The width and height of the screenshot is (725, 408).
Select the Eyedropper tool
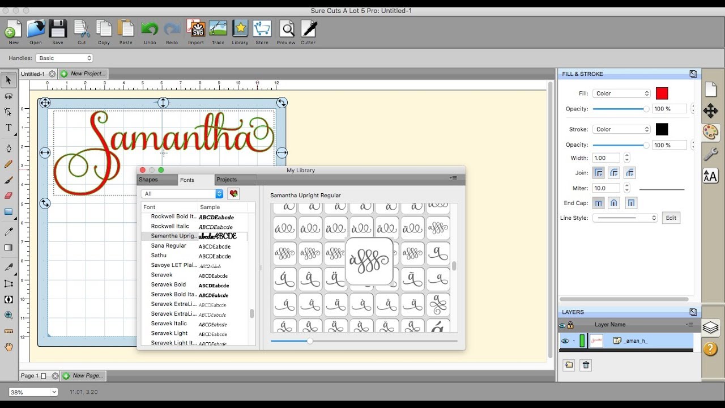pos(8,231)
